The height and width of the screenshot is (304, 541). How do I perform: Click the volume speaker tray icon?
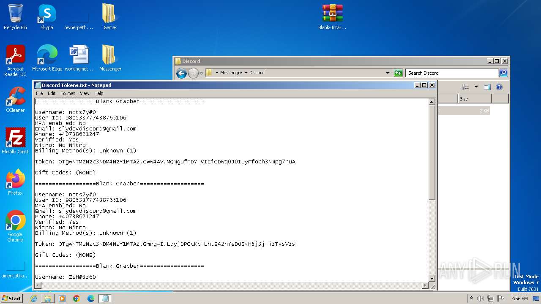pyautogui.click(x=481, y=299)
